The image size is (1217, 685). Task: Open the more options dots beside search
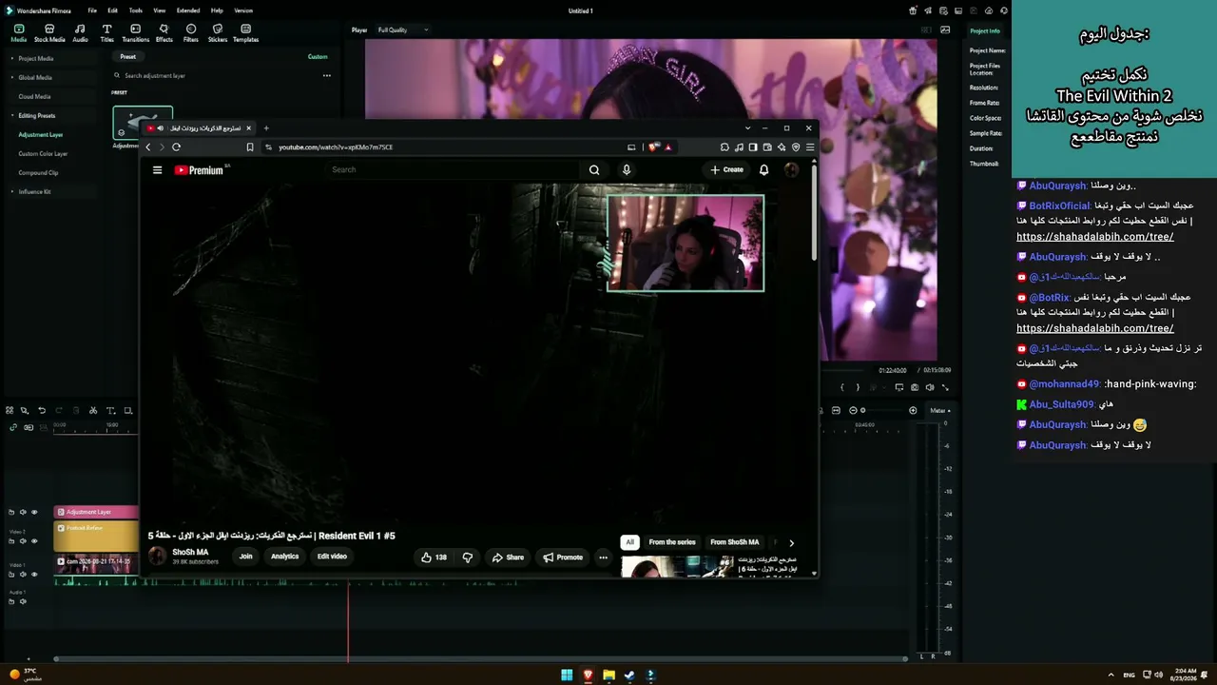click(x=326, y=75)
